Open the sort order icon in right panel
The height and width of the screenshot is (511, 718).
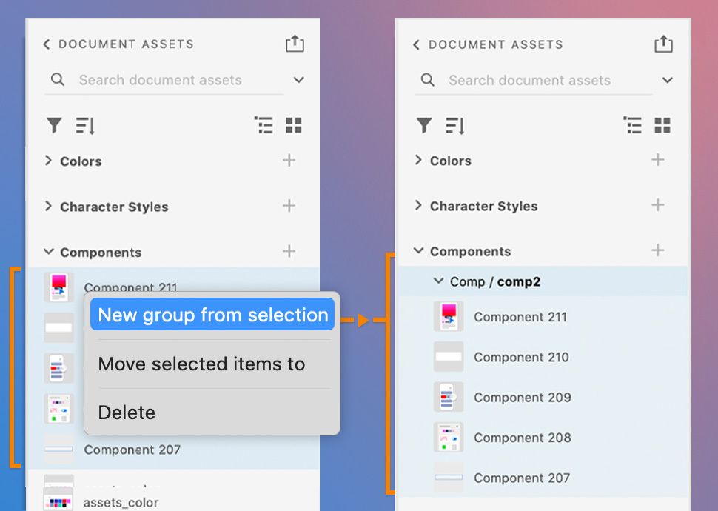point(455,126)
